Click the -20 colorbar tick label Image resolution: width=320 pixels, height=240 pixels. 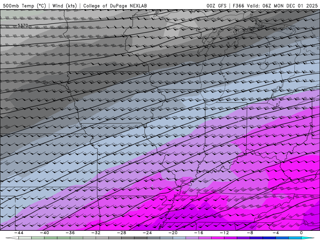(173, 233)
